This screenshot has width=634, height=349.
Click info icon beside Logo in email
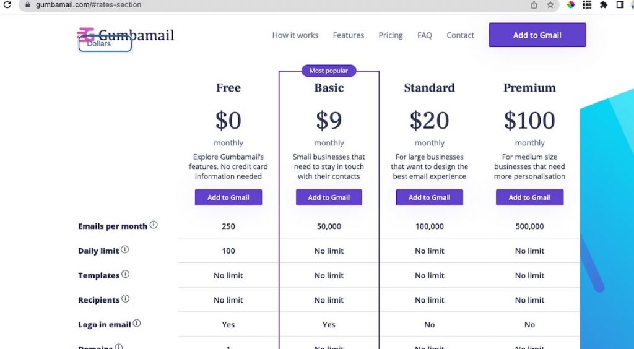[137, 324]
